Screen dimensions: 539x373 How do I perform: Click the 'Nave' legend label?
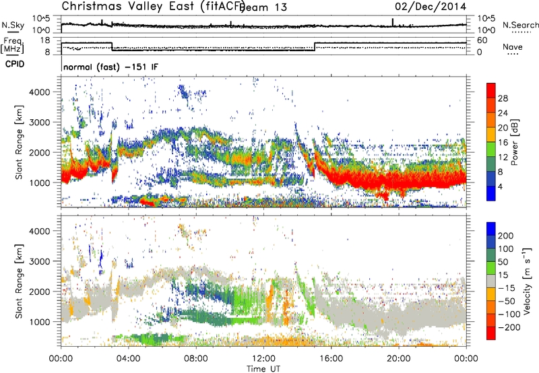(x=513, y=46)
